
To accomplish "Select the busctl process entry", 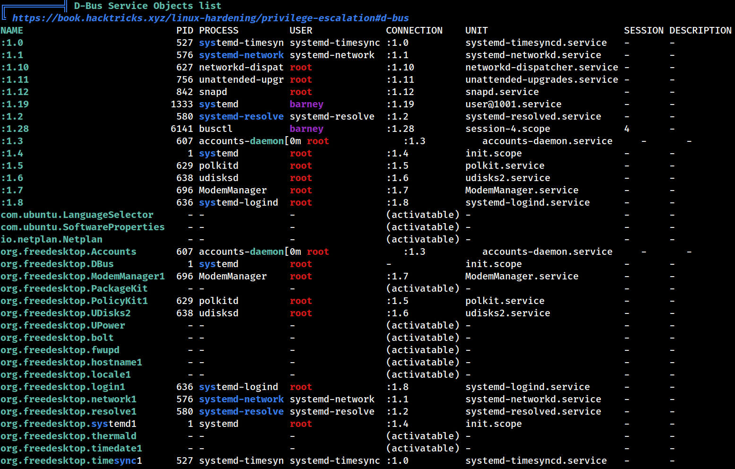I will 216,129.
